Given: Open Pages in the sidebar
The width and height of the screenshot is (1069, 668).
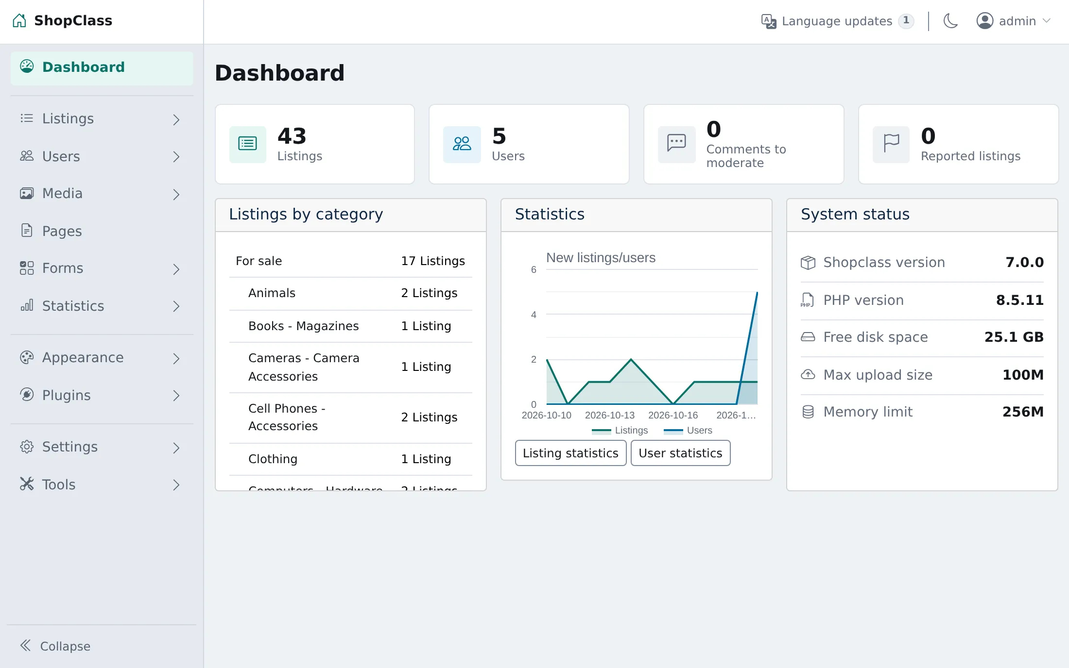Looking at the screenshot, I should (x=102, y=231).
